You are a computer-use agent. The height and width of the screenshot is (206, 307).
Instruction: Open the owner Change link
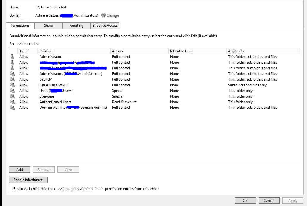tap(113, 15)
